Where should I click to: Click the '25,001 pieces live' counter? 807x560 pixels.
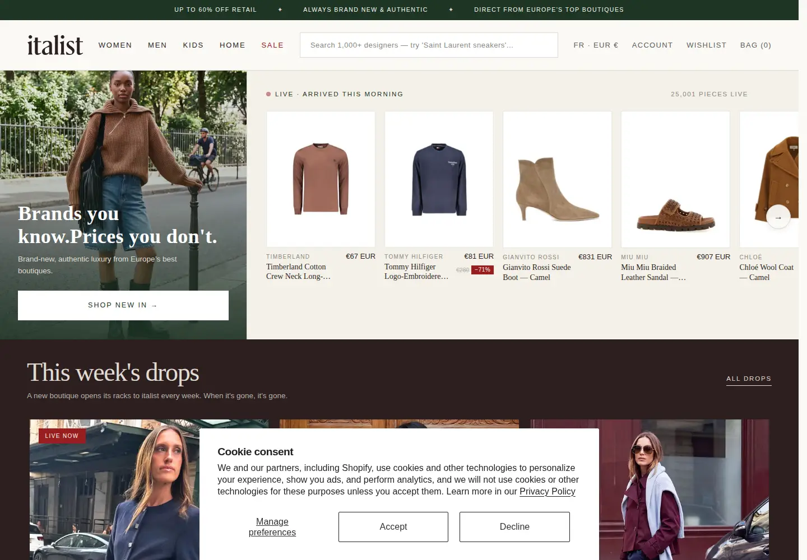pyautogui.click(x=709, y=94)
